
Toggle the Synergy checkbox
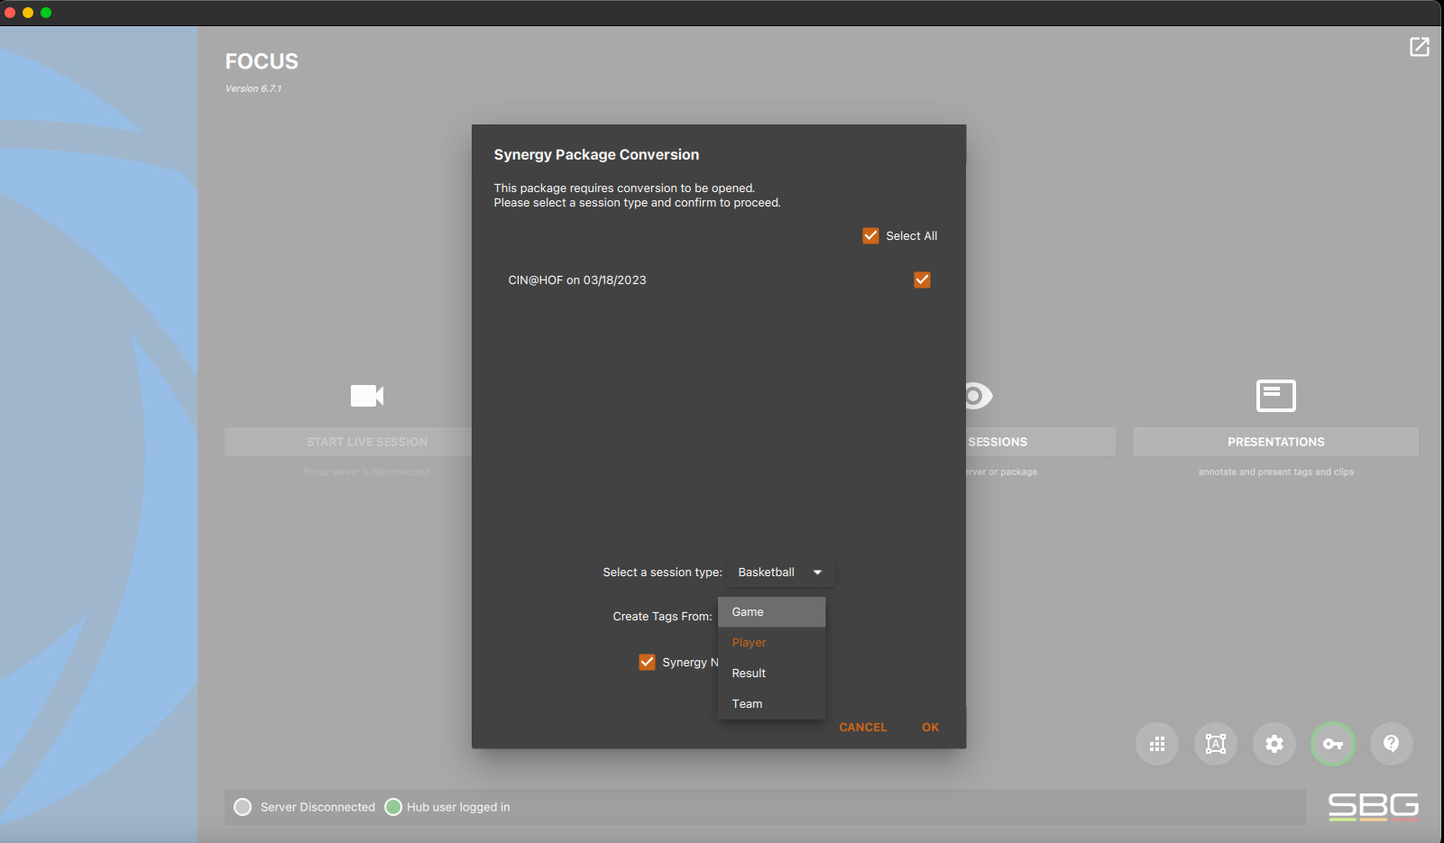pyautogui.click(x=647, y=663)
